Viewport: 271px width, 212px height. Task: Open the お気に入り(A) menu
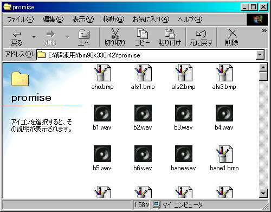pyautogui.click(x=151, y=19)
